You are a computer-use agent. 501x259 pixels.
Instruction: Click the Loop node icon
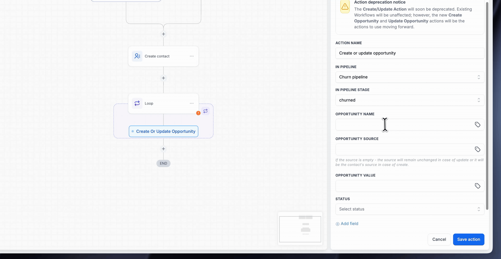[x=137, y=103]
